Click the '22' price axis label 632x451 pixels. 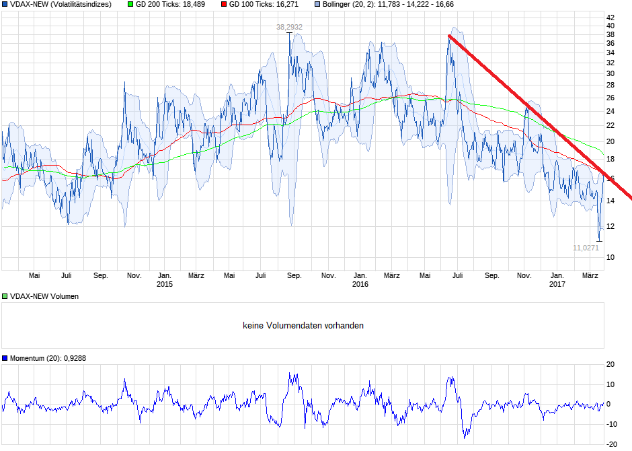tap(610, 126)
